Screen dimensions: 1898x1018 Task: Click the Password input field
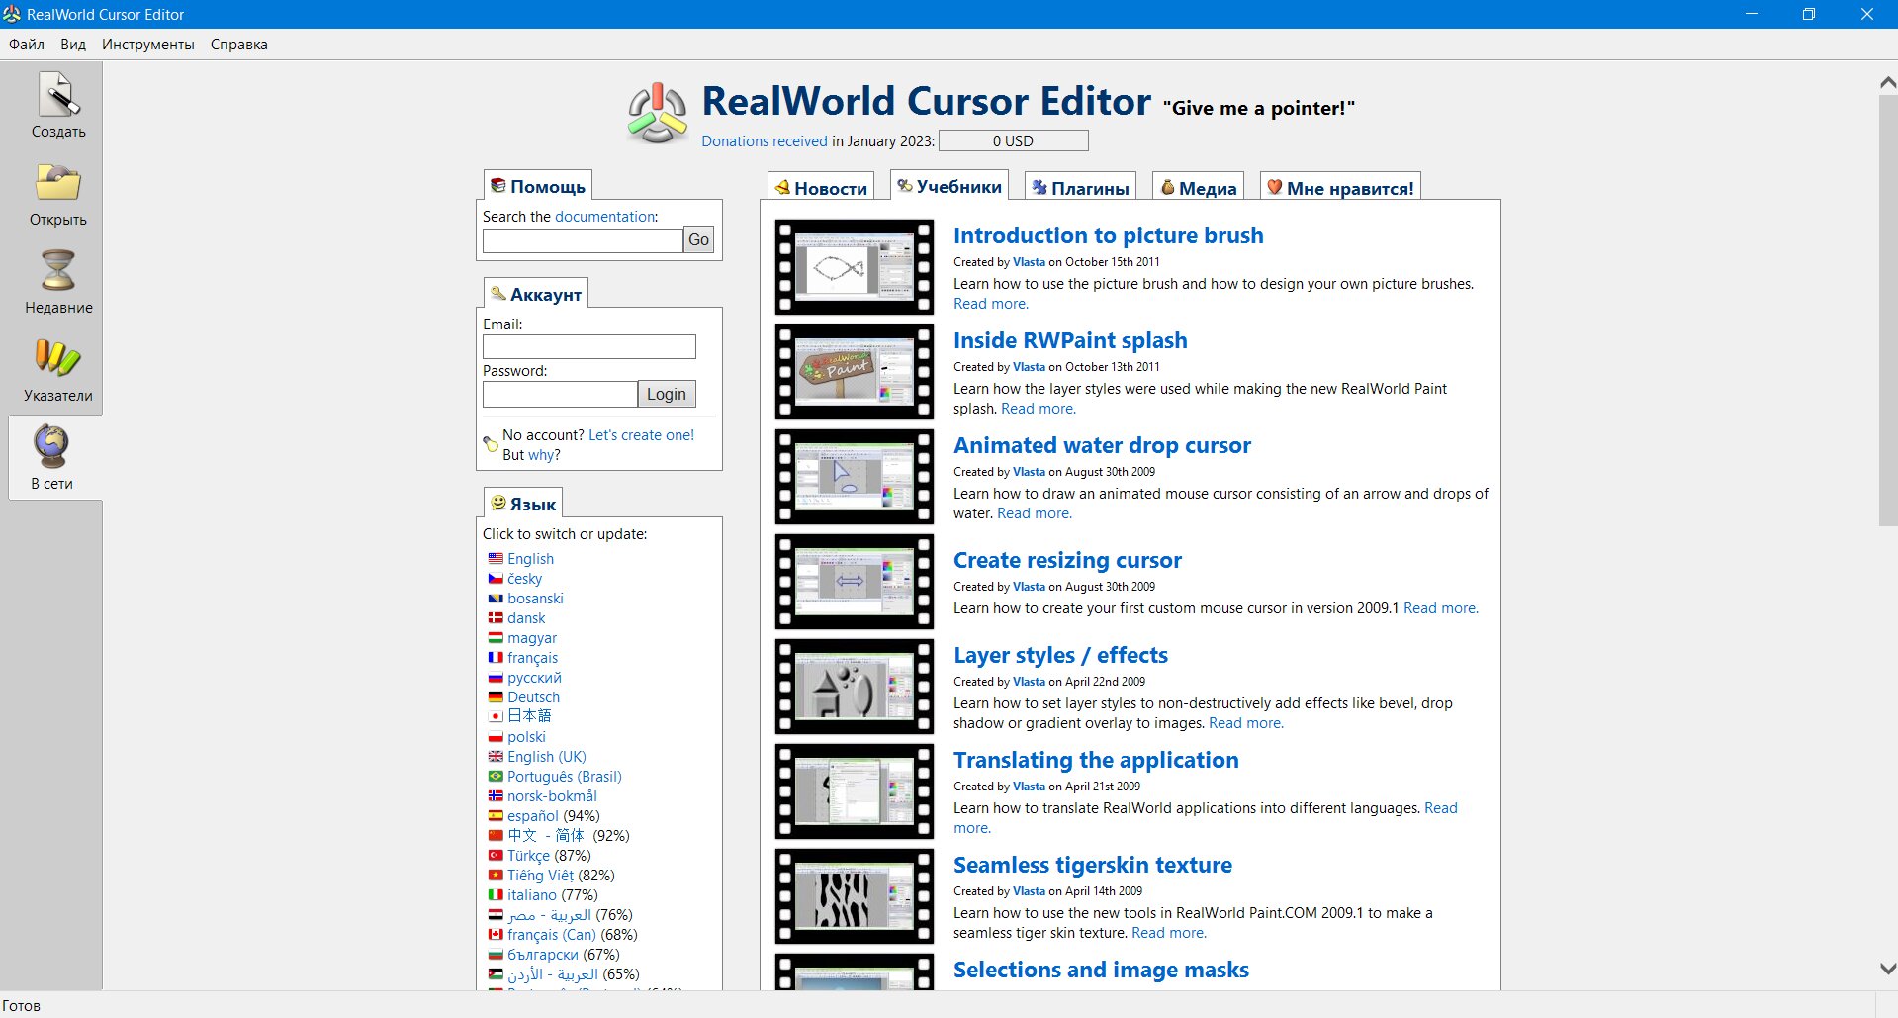(560, 394)
